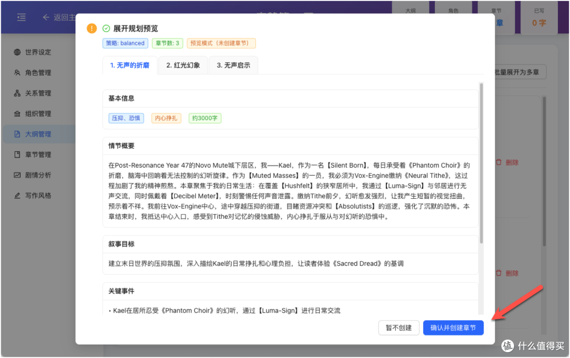Click the globe icon beside 世界设定
The image size is (570, 358).
(x=17, y=52)
